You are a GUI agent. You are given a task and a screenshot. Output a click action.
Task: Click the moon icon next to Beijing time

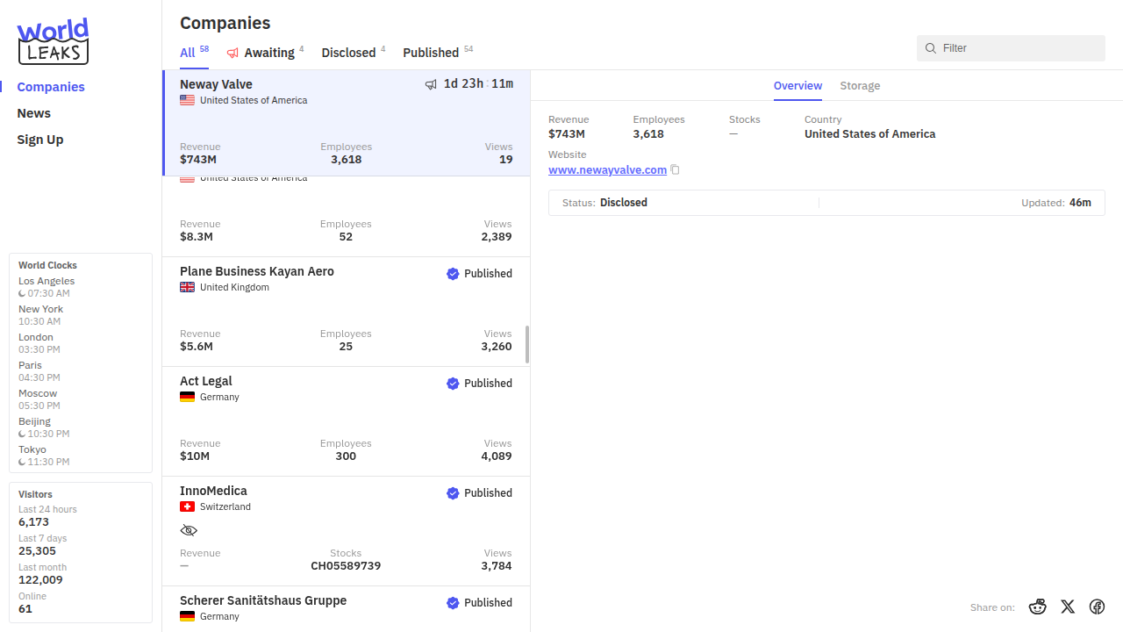(22, 434)
